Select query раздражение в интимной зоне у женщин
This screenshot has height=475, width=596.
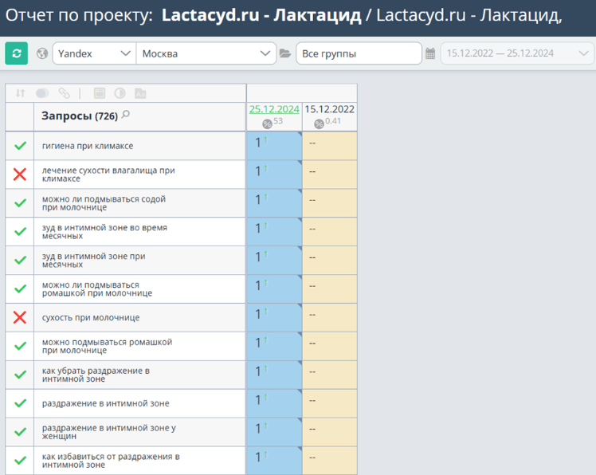(108, 432)
